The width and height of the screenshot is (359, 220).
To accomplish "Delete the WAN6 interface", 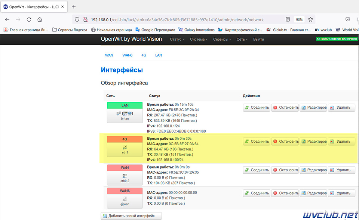I will coord(341,193).
